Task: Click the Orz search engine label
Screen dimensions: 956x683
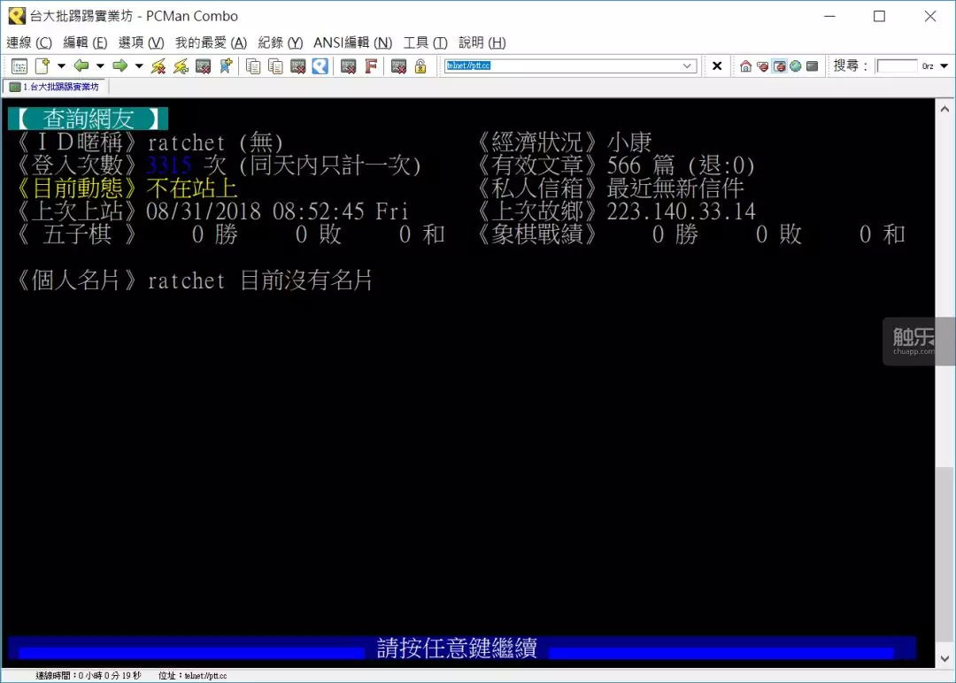Action: (928, 65)
